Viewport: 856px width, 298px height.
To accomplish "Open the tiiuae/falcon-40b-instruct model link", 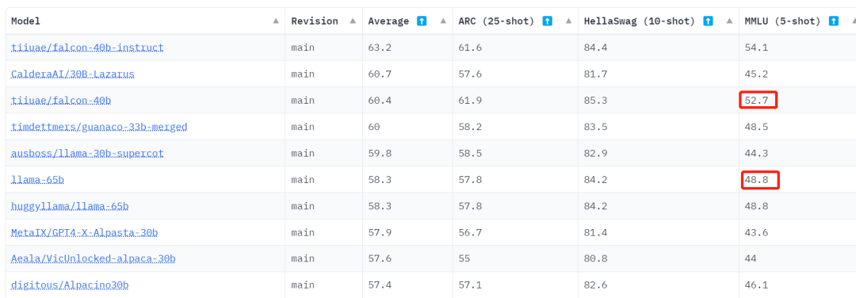I will [x=87, y=48].
